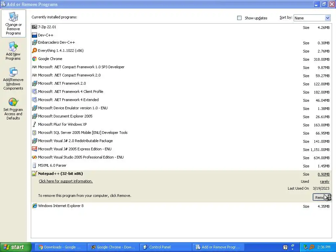Click Remove button for Notepad++
The width and height of the screenshot is (336, 252).
322,197
